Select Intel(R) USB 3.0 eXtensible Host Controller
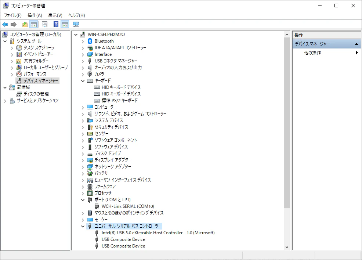The height and width of the screenshot is (260, 362). (x=158, y=233)
